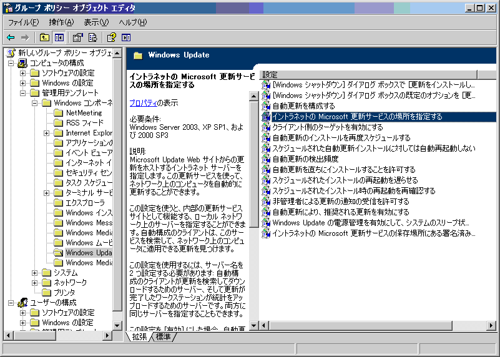The height and width of the screenshot is (357, 500).
Task: Expand Internet Explorer tree node
Action: tap(47, 133)
